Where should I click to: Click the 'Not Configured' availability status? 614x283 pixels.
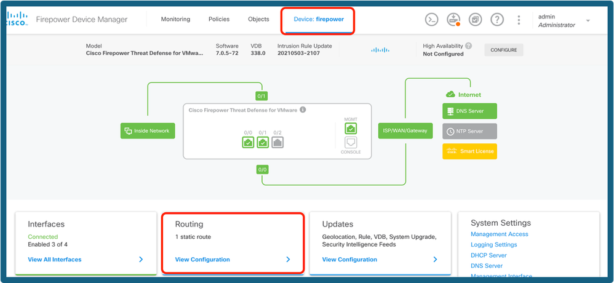point(443,54)
